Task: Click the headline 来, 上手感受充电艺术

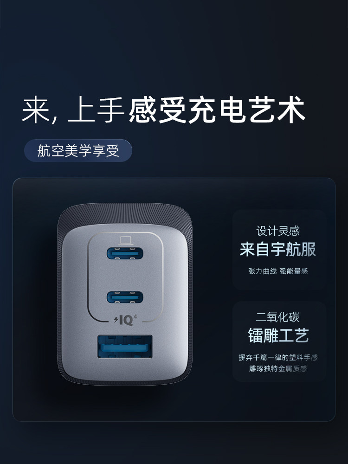Action: tap(164, 110)
